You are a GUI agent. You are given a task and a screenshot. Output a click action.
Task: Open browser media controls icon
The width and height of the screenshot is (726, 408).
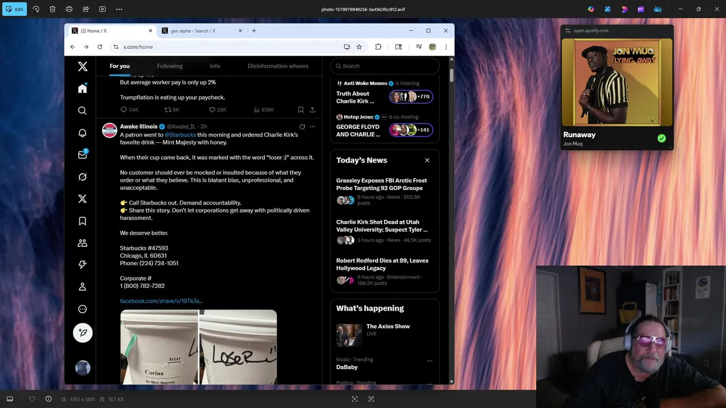419,47
